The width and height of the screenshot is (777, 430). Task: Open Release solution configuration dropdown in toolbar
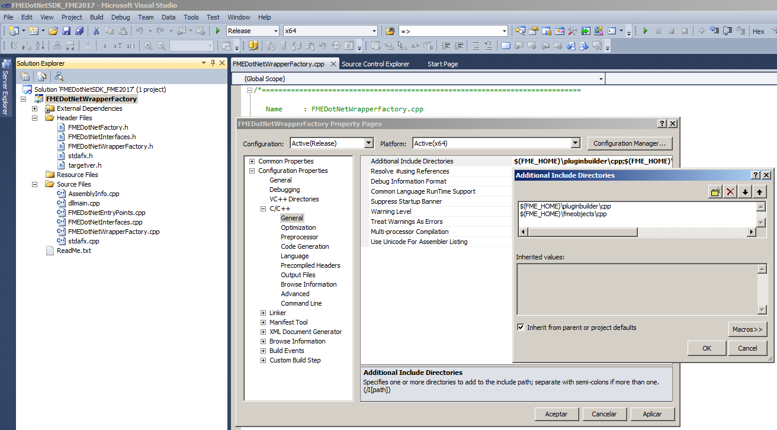click(275, 31)
